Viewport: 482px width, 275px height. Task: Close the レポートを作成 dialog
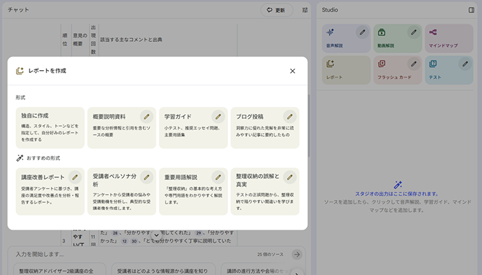[x=293, y=71]
